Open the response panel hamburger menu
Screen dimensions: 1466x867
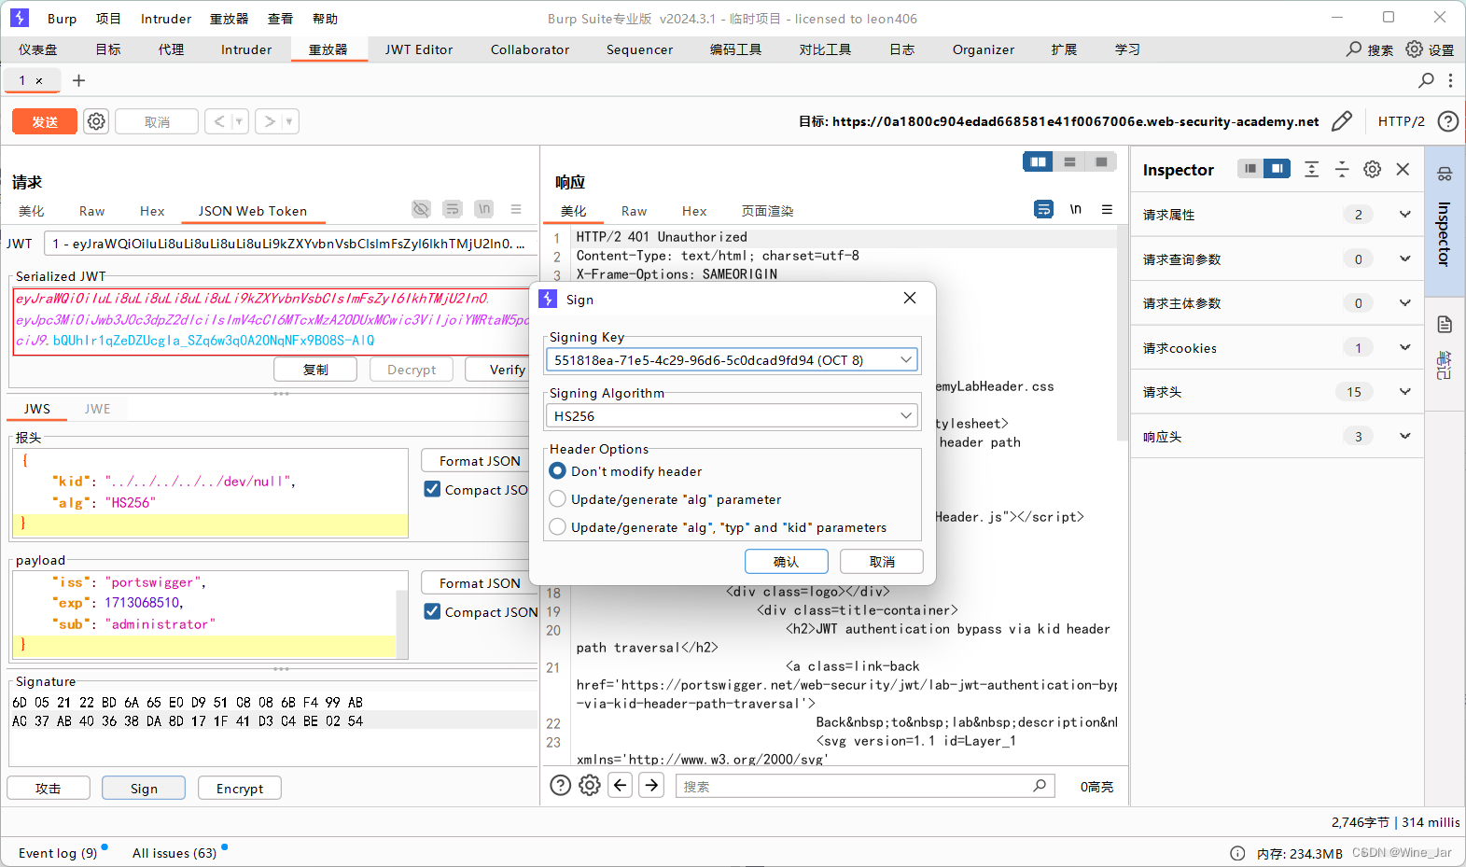(1107, 209)
